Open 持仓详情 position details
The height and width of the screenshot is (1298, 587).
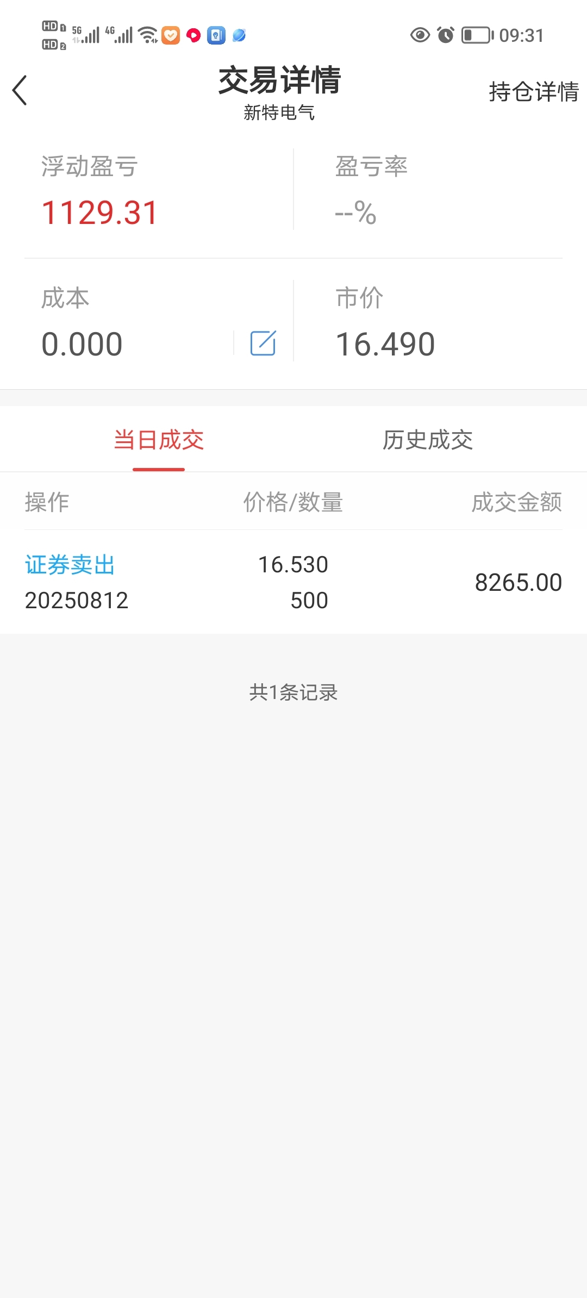(534, 91)
